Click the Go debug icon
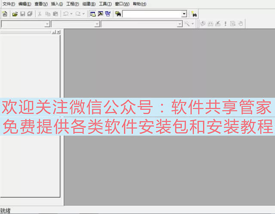 233,24
